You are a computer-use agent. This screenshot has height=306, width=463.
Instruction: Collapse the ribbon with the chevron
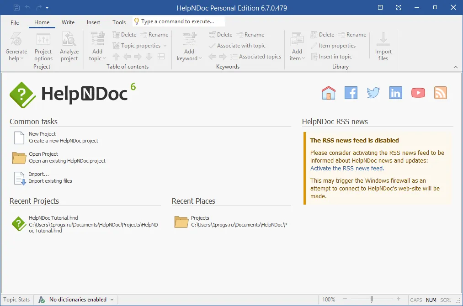[456, 67]
